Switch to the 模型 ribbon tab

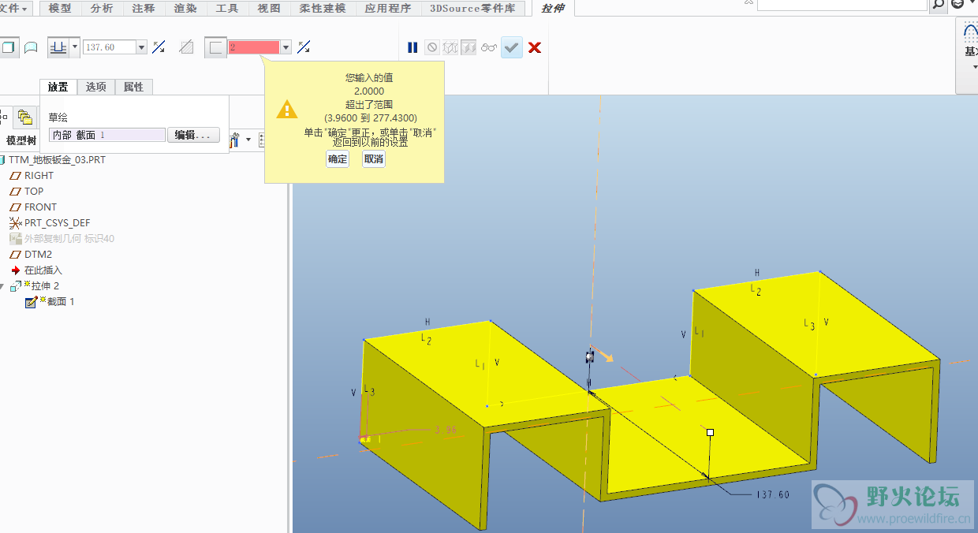tap(60, 8)
